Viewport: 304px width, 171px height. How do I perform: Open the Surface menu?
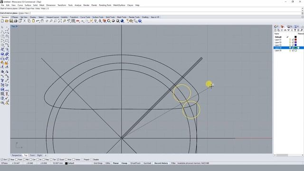28,5
